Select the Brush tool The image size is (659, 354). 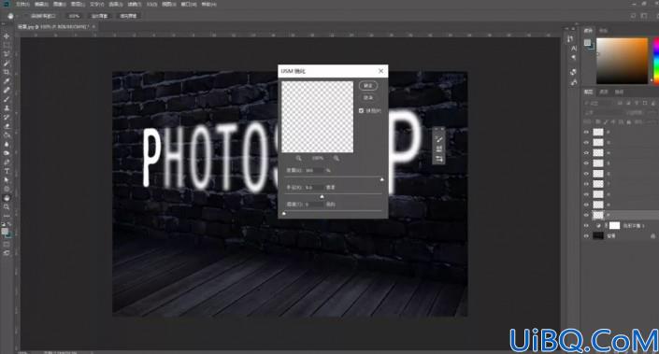[x=7, y=99]
